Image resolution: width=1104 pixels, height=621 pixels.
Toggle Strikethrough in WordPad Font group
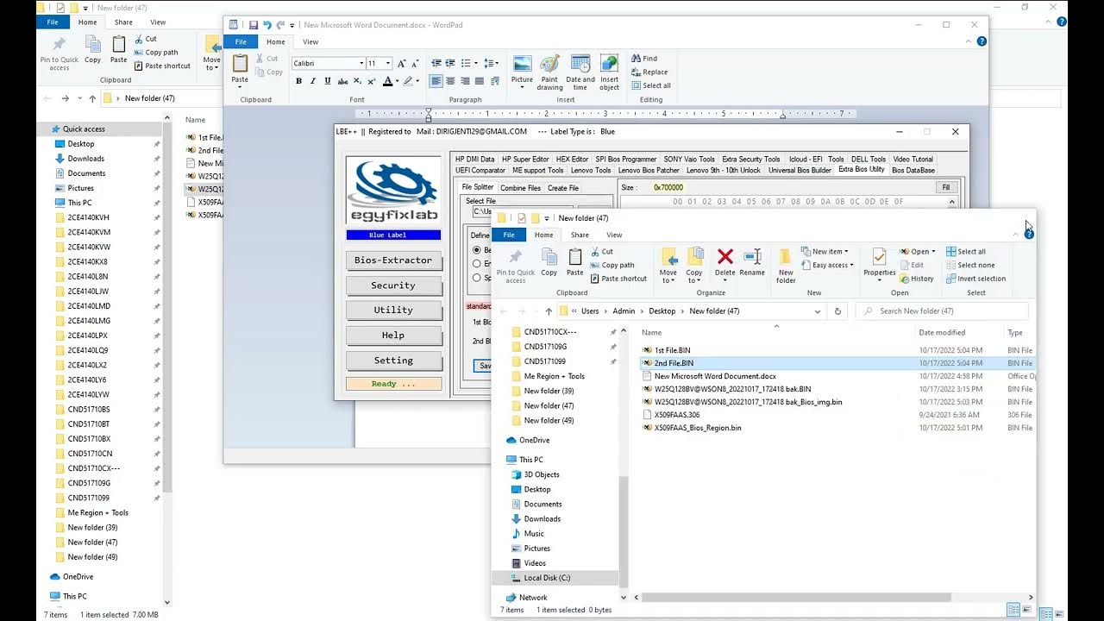pyautogui.click(x=342, y=81)
